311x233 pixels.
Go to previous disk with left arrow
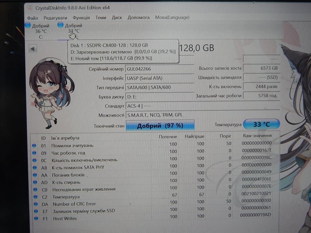point(32,49)
